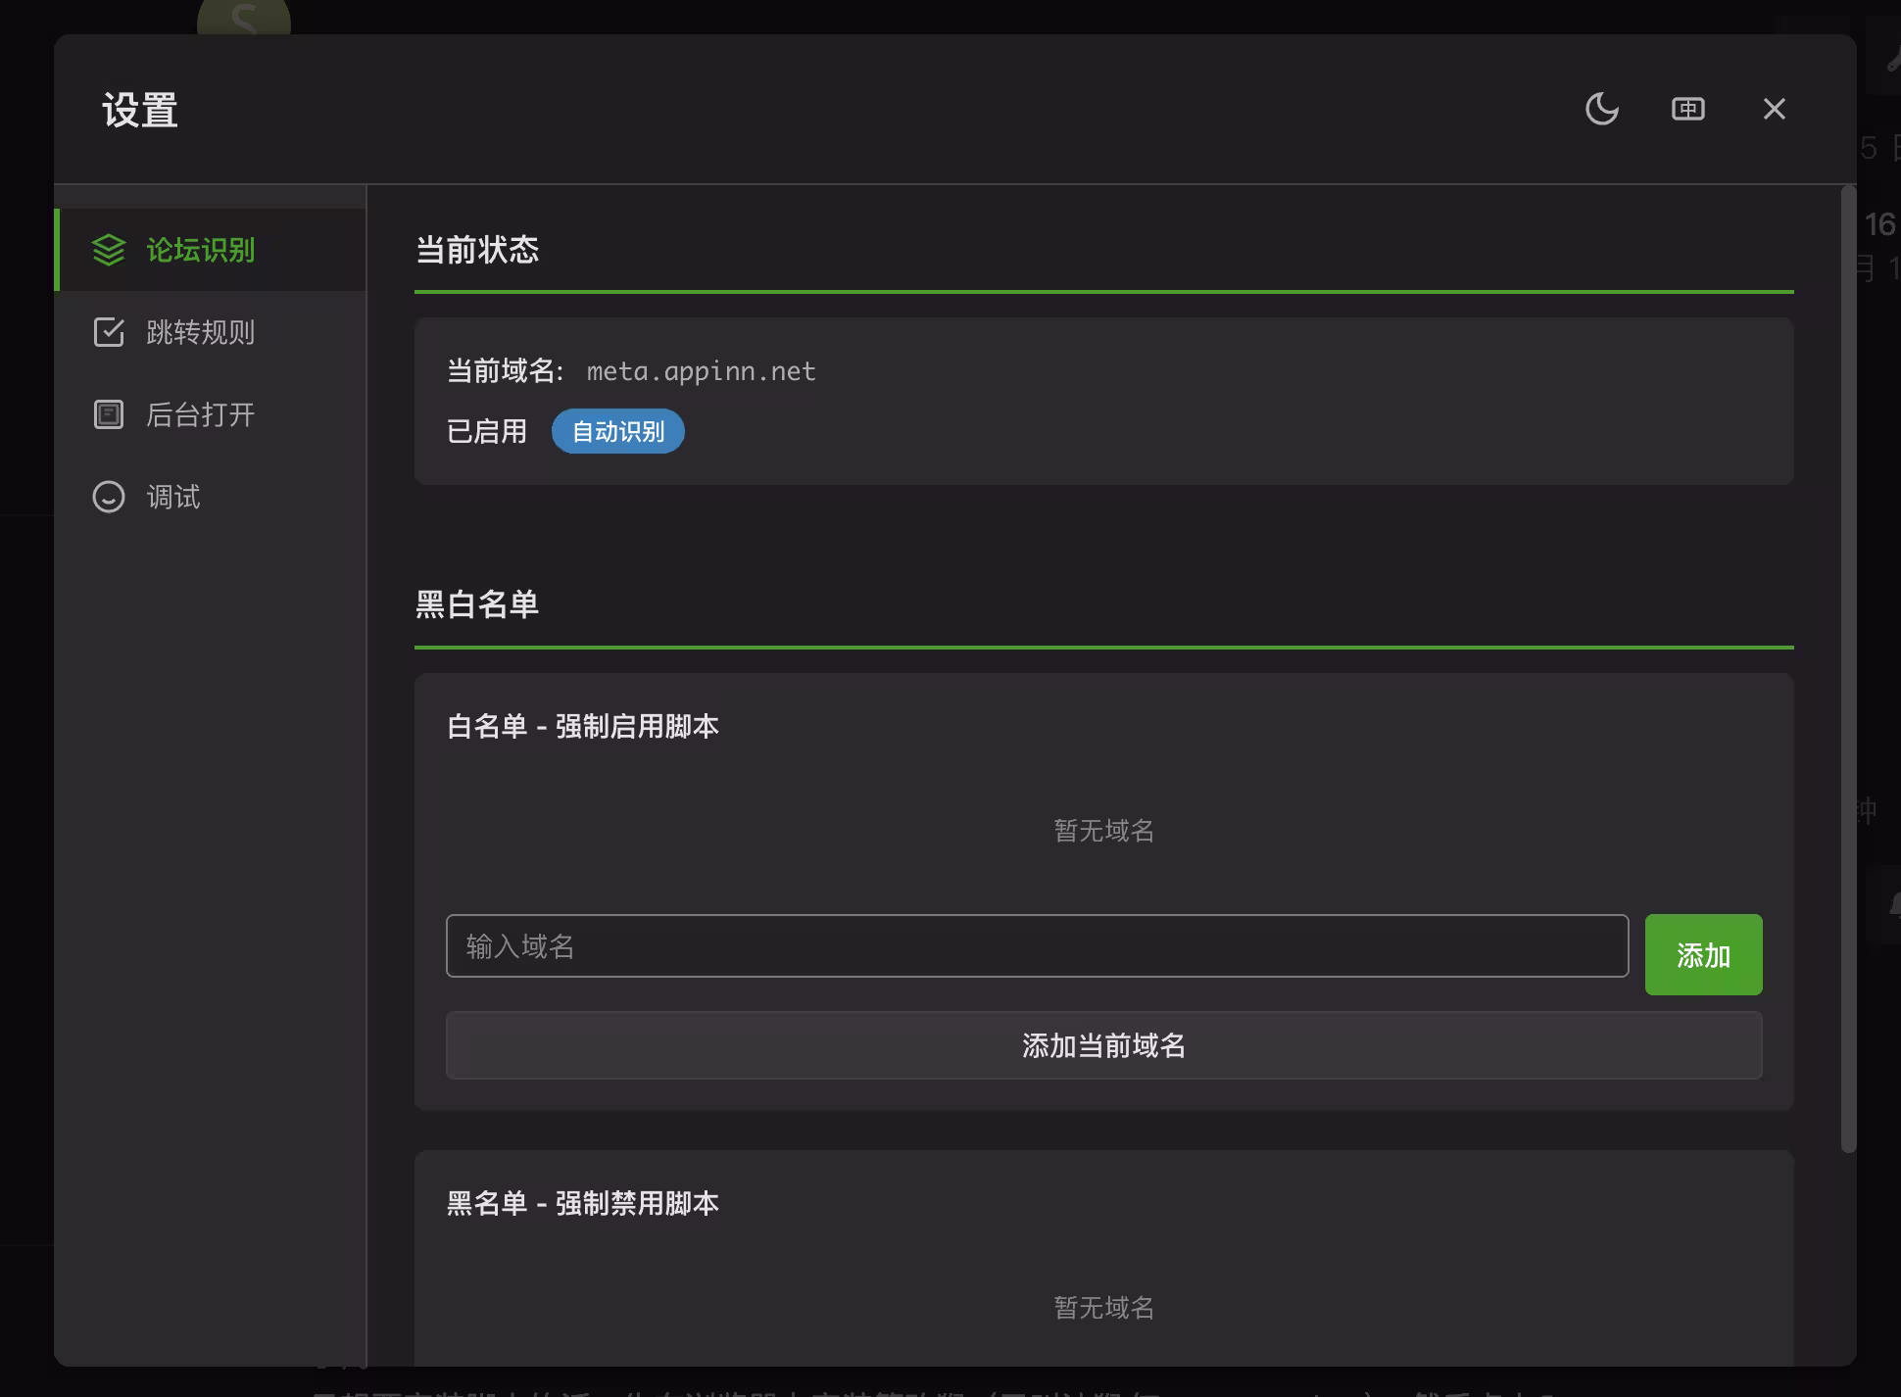Click the 黑白名单 section heading
The height and width of the screenshot is (1397, 1901).
tap(477, 604)
